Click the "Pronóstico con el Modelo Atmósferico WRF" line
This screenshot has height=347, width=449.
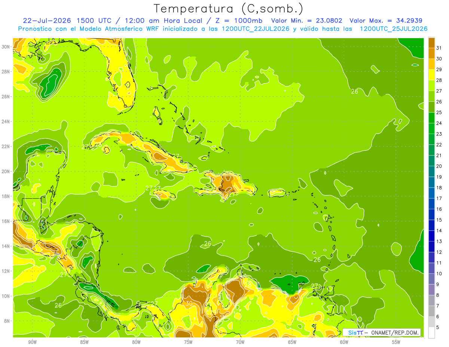pos(89,29)
